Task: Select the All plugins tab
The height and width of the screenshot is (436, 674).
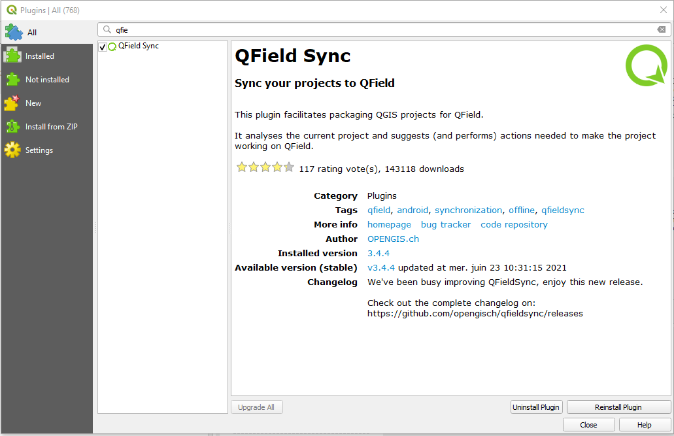Action: [x=46, y=32]
